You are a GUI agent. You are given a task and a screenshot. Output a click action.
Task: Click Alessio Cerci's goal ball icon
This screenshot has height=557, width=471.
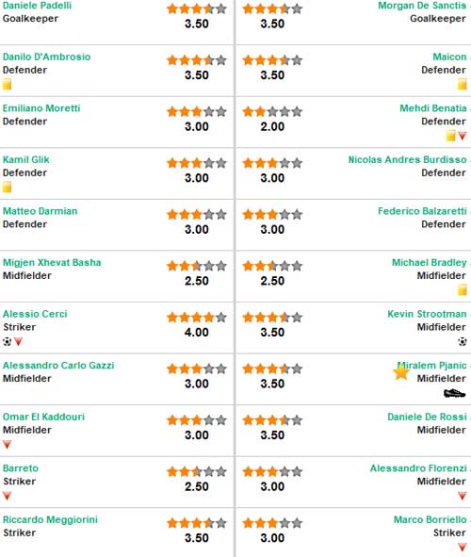(x=8, y=342)
